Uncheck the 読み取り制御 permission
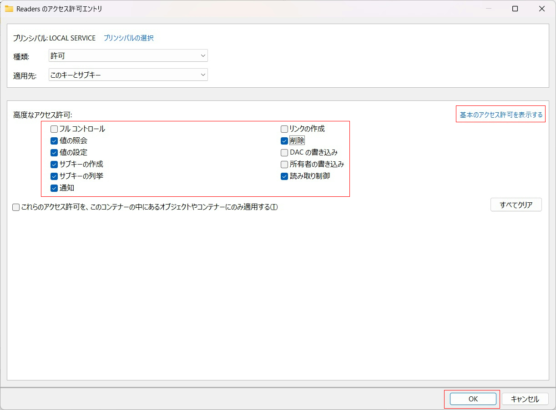Viewport: 556px width, 410px height. tap(284, 176)
